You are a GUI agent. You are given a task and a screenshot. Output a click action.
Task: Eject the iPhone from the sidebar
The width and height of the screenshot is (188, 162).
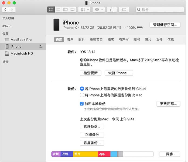pos(41,46)
